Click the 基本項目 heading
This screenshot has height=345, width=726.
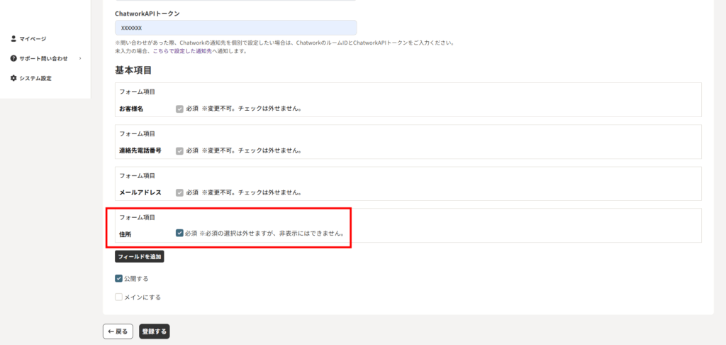tap(133, 70)
